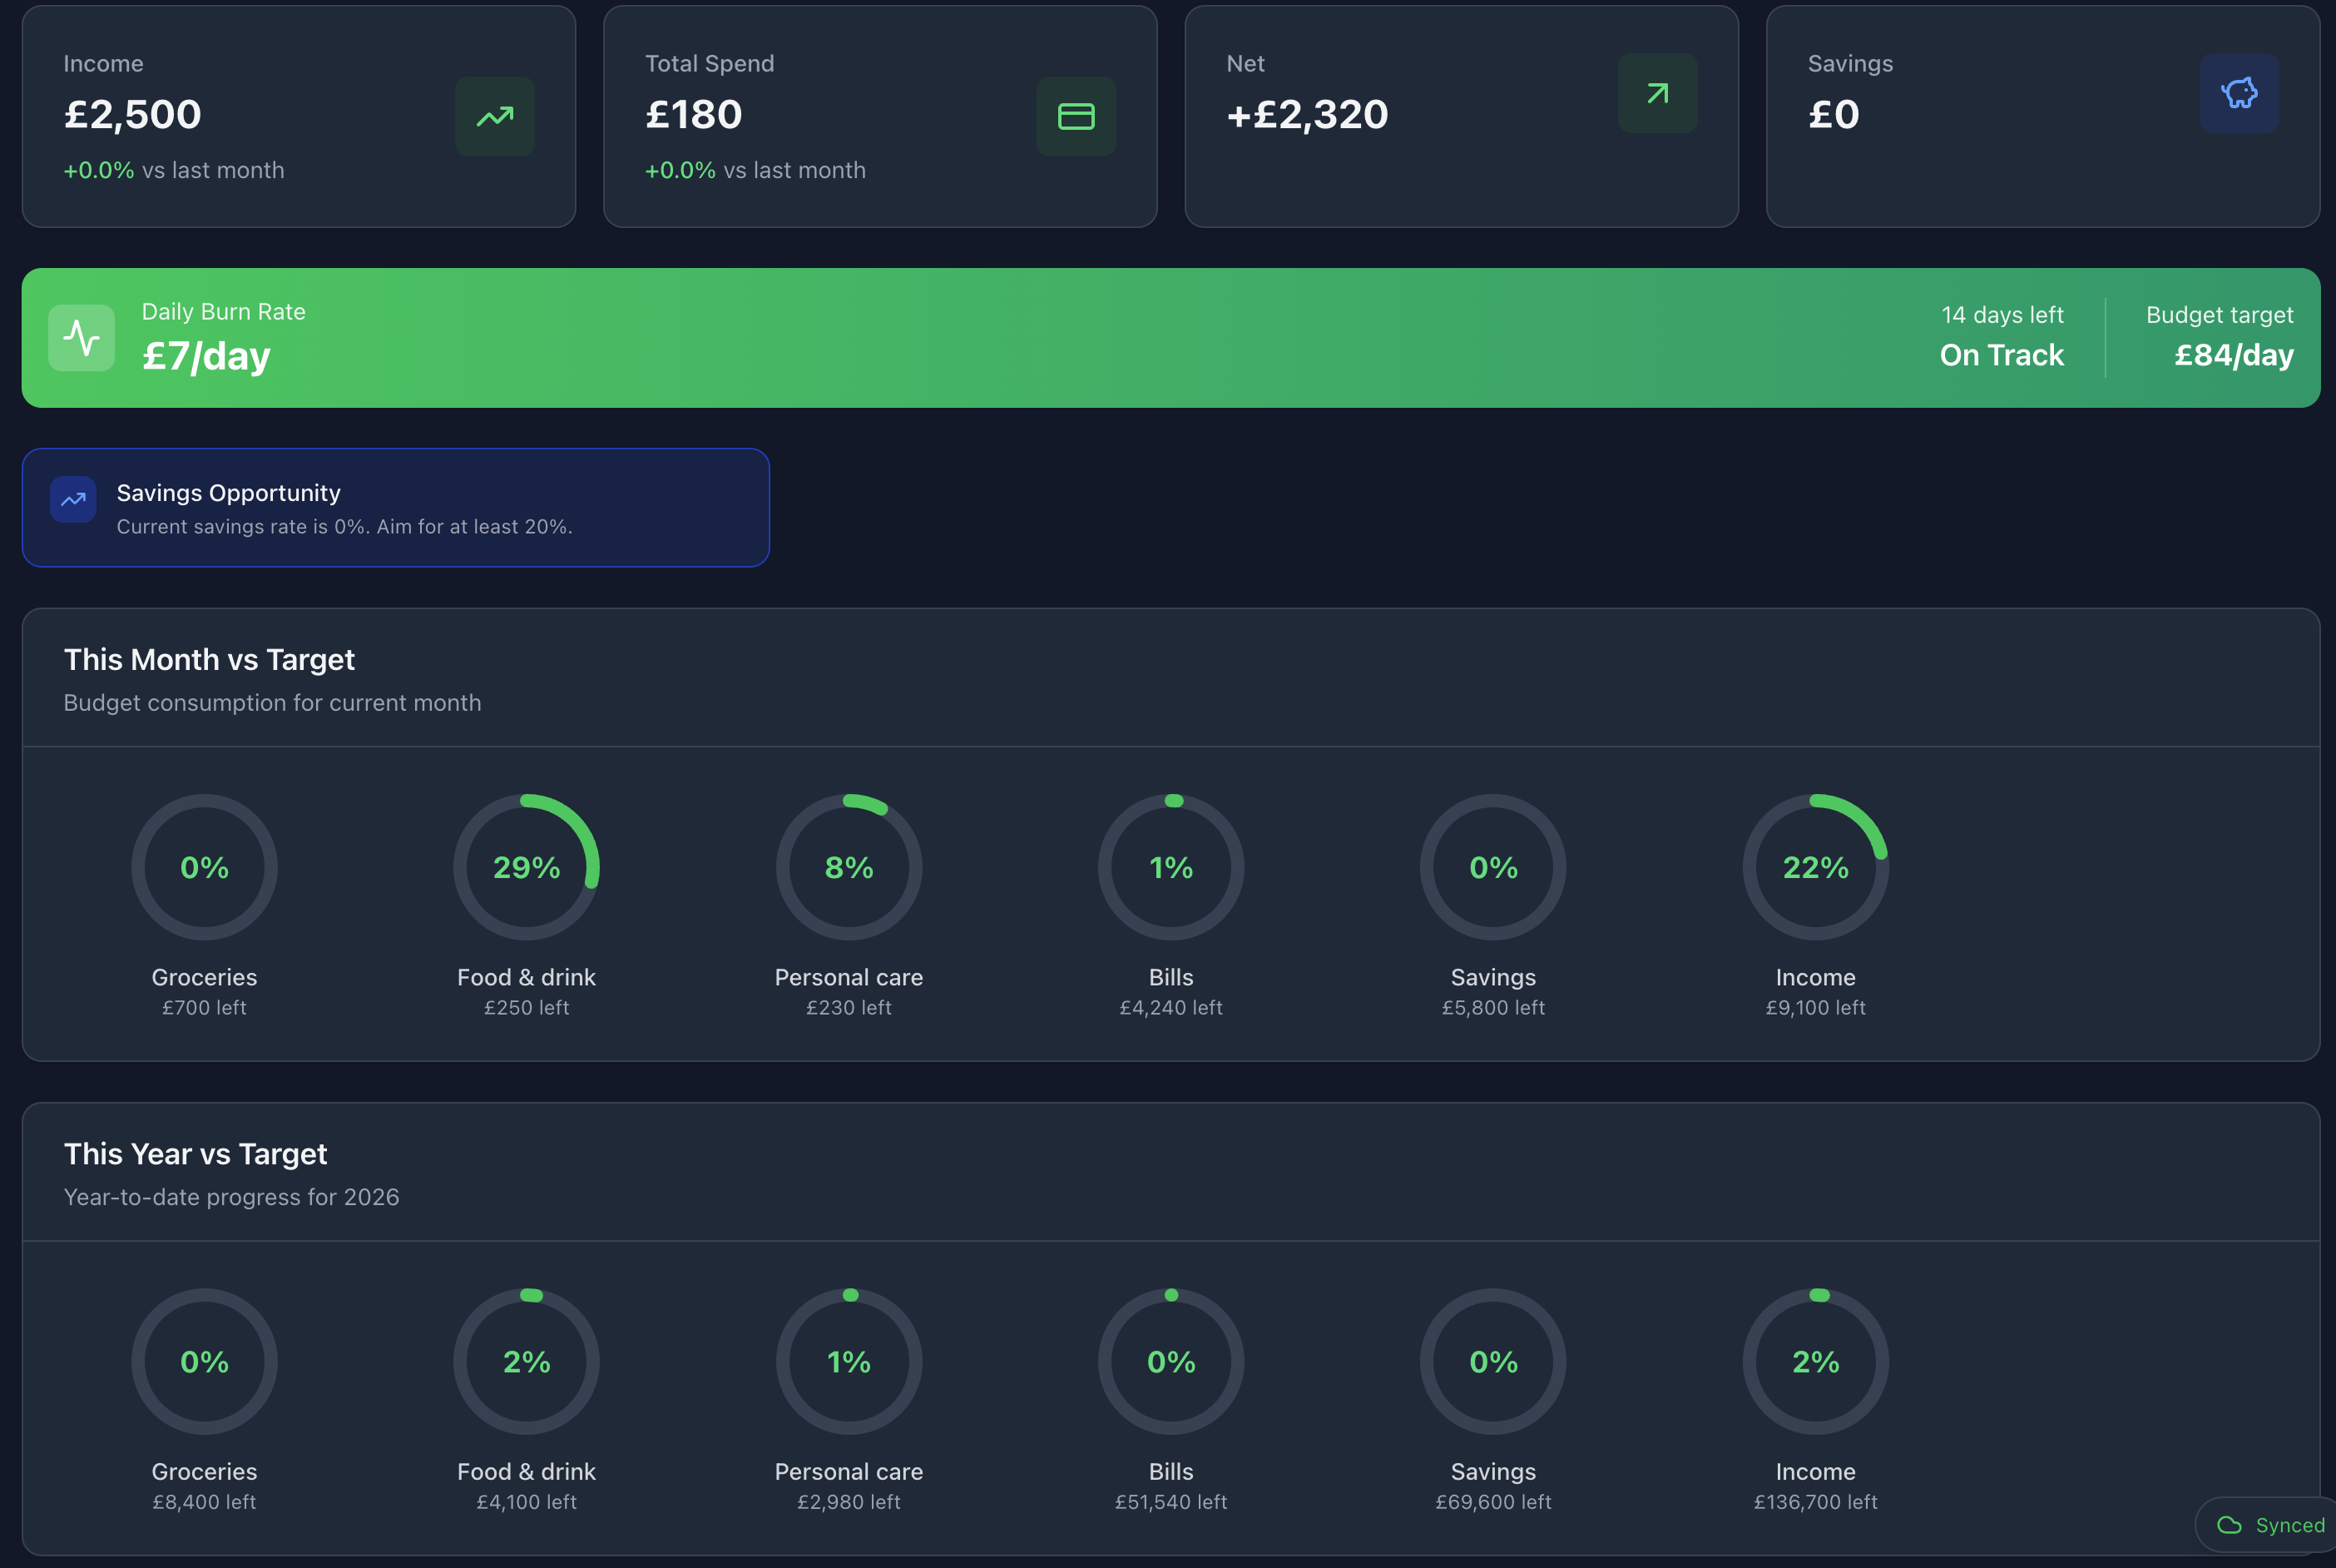Screen dimensions: 2336x1568
Task: Click the diagonal arrow icon on the Net card
Action: pos(1656,93)
